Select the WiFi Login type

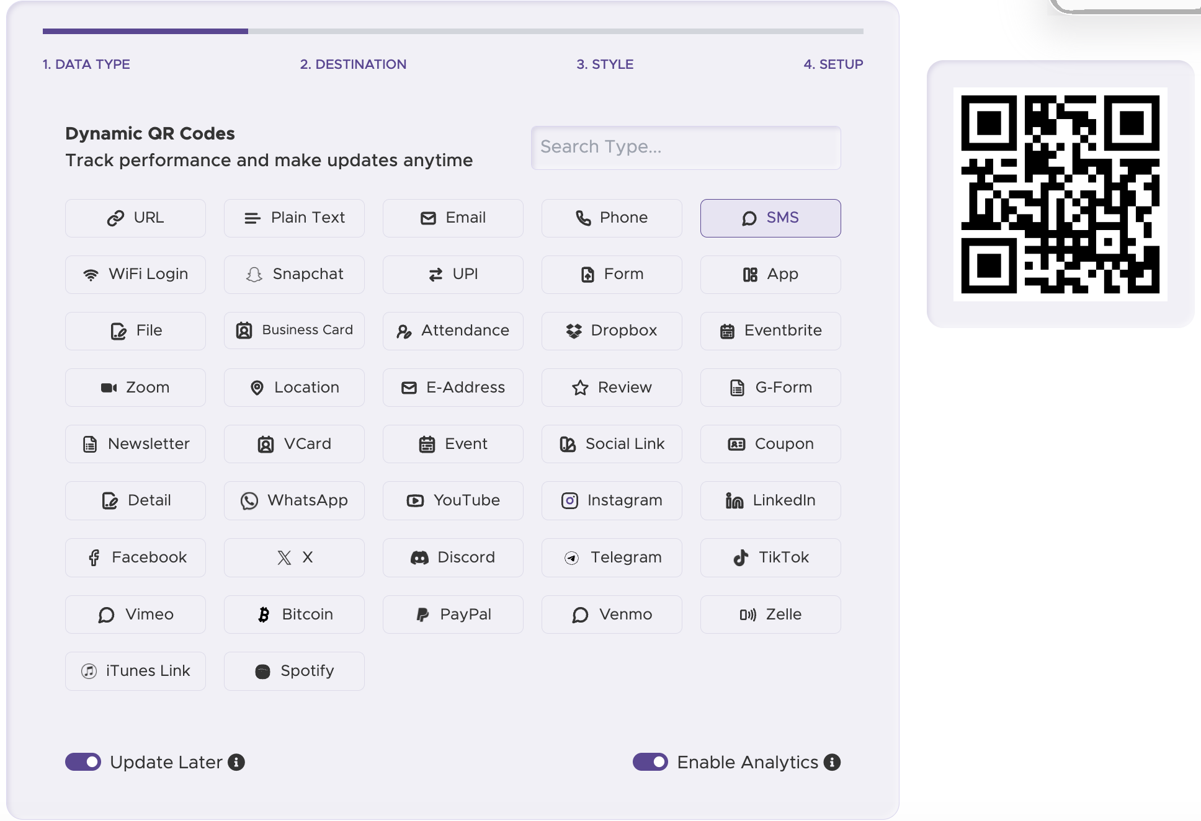(x=135, y=274)
